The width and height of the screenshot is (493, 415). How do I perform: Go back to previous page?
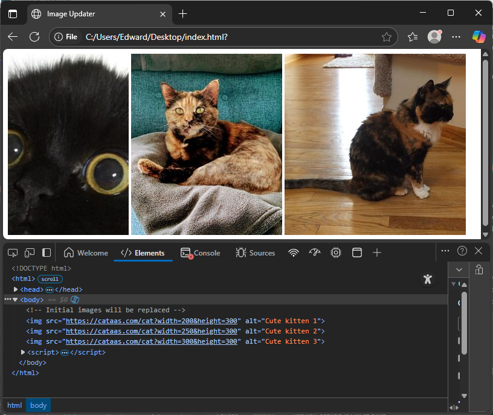point(13,37)
